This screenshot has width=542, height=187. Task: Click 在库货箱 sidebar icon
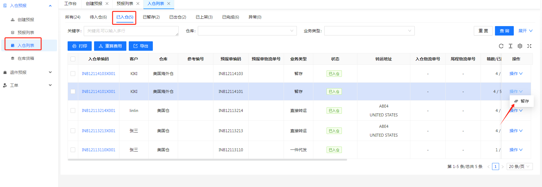(x=13, y=58)
